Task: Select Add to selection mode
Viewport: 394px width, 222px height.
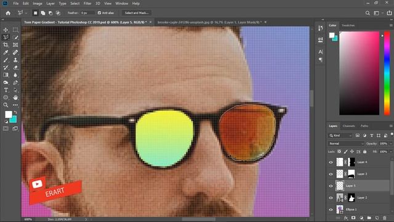Action: pos(43,13)
